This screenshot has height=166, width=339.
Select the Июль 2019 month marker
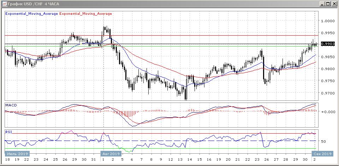(17, 154)
